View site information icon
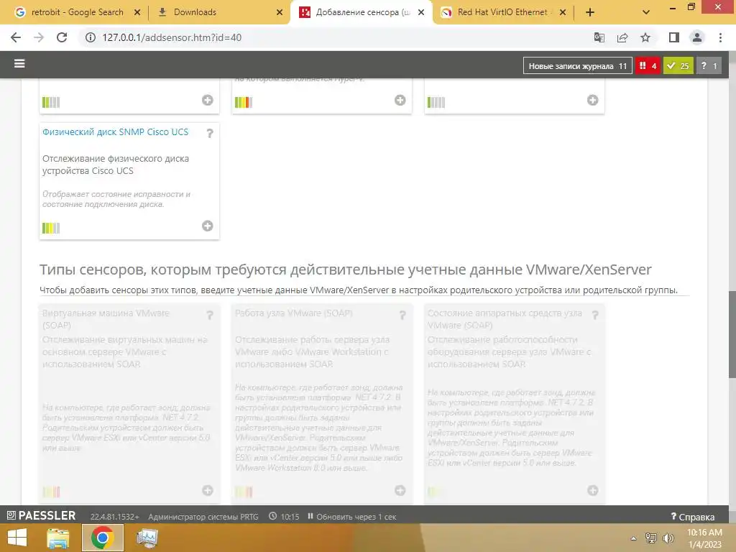 click(x=90, y=37)
